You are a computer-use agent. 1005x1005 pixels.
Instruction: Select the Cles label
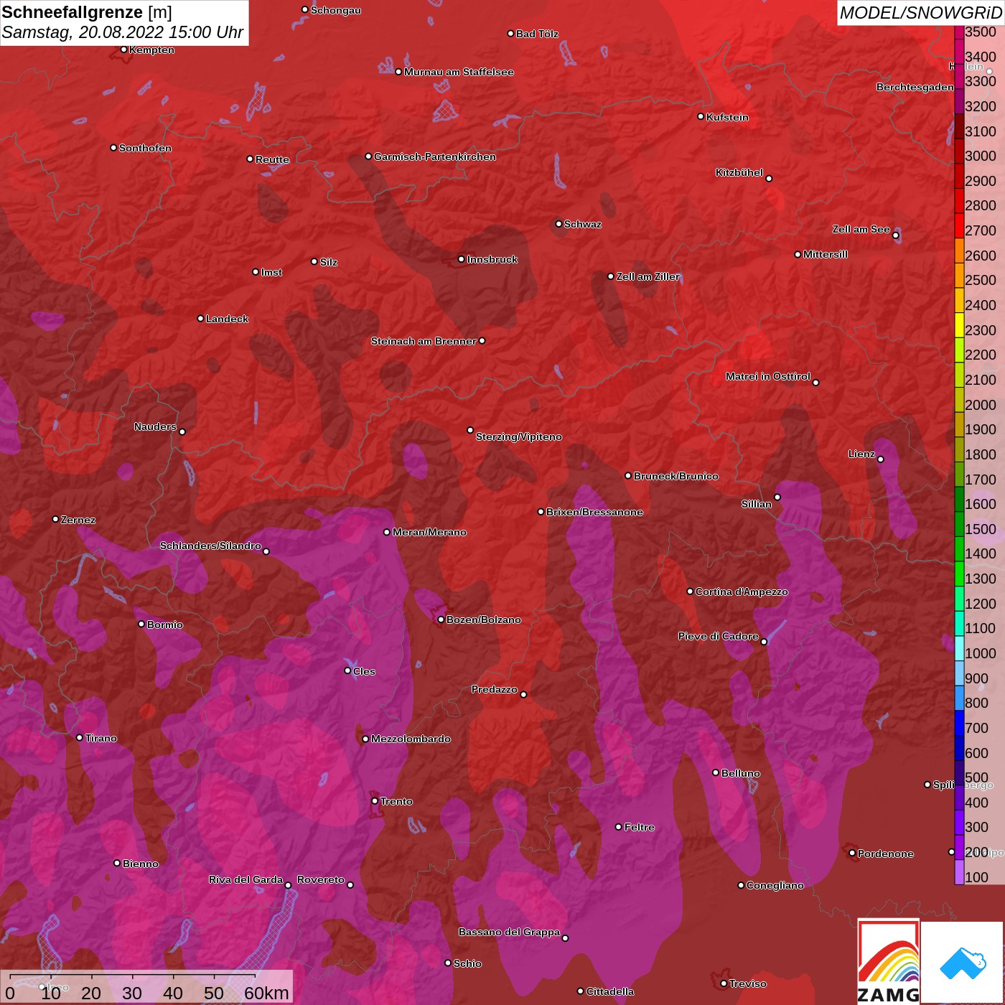point(364,671)
